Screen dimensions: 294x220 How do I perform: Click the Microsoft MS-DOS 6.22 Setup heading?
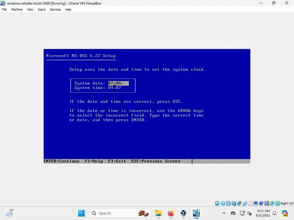pos(81,56)
